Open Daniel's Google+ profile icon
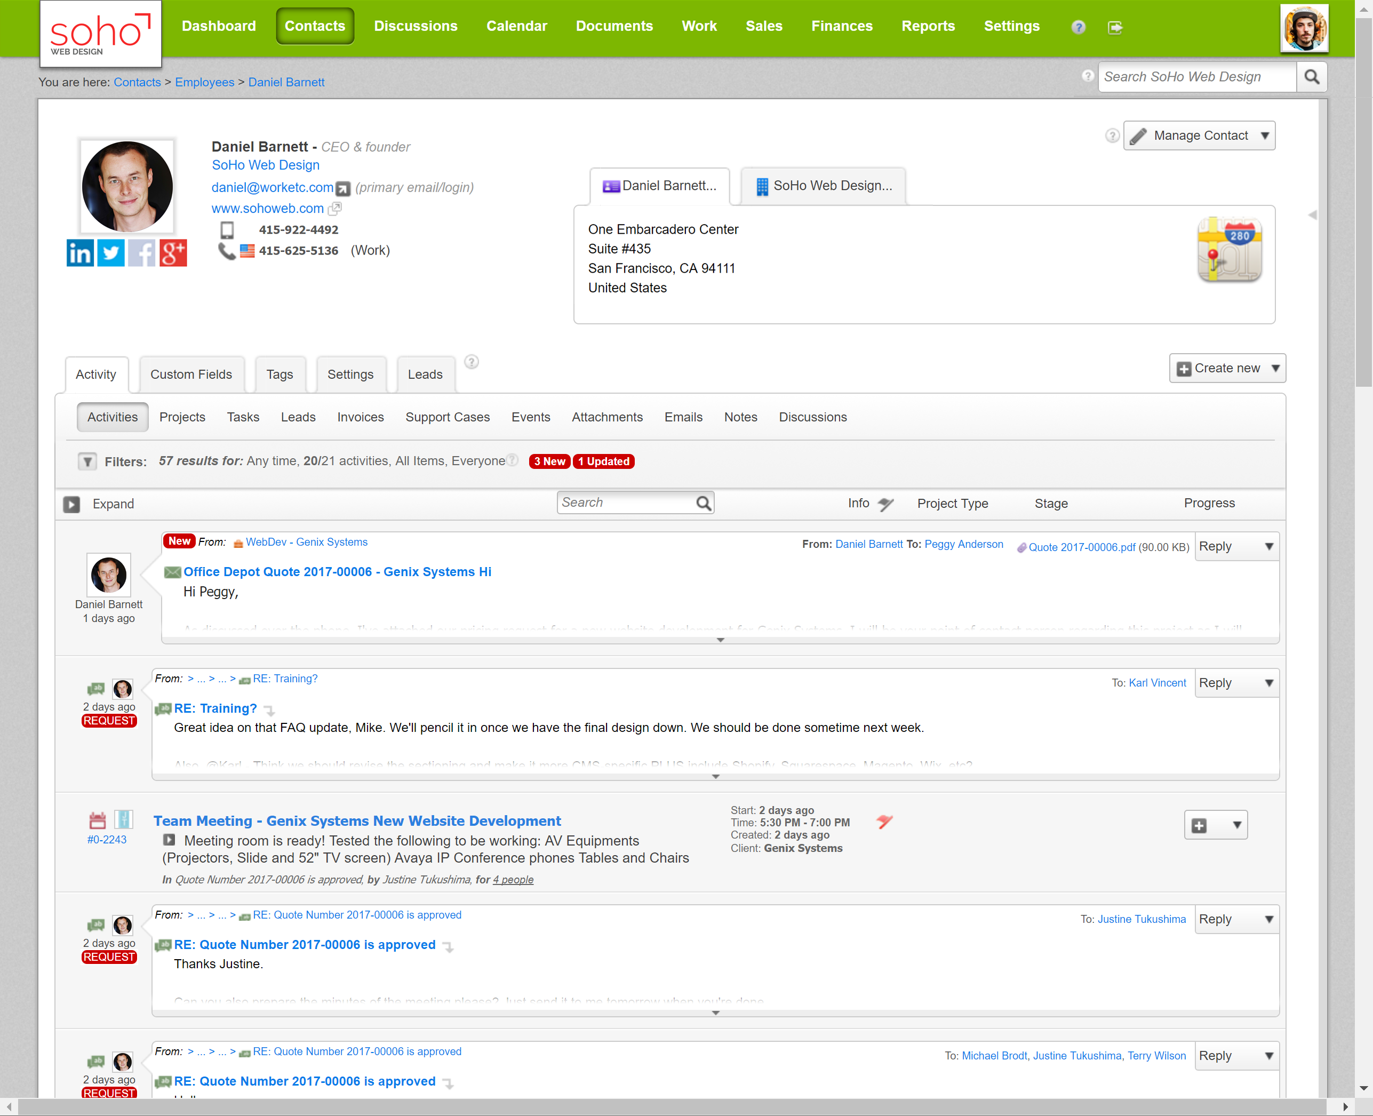1373x1116 pixels. (173, 253)
